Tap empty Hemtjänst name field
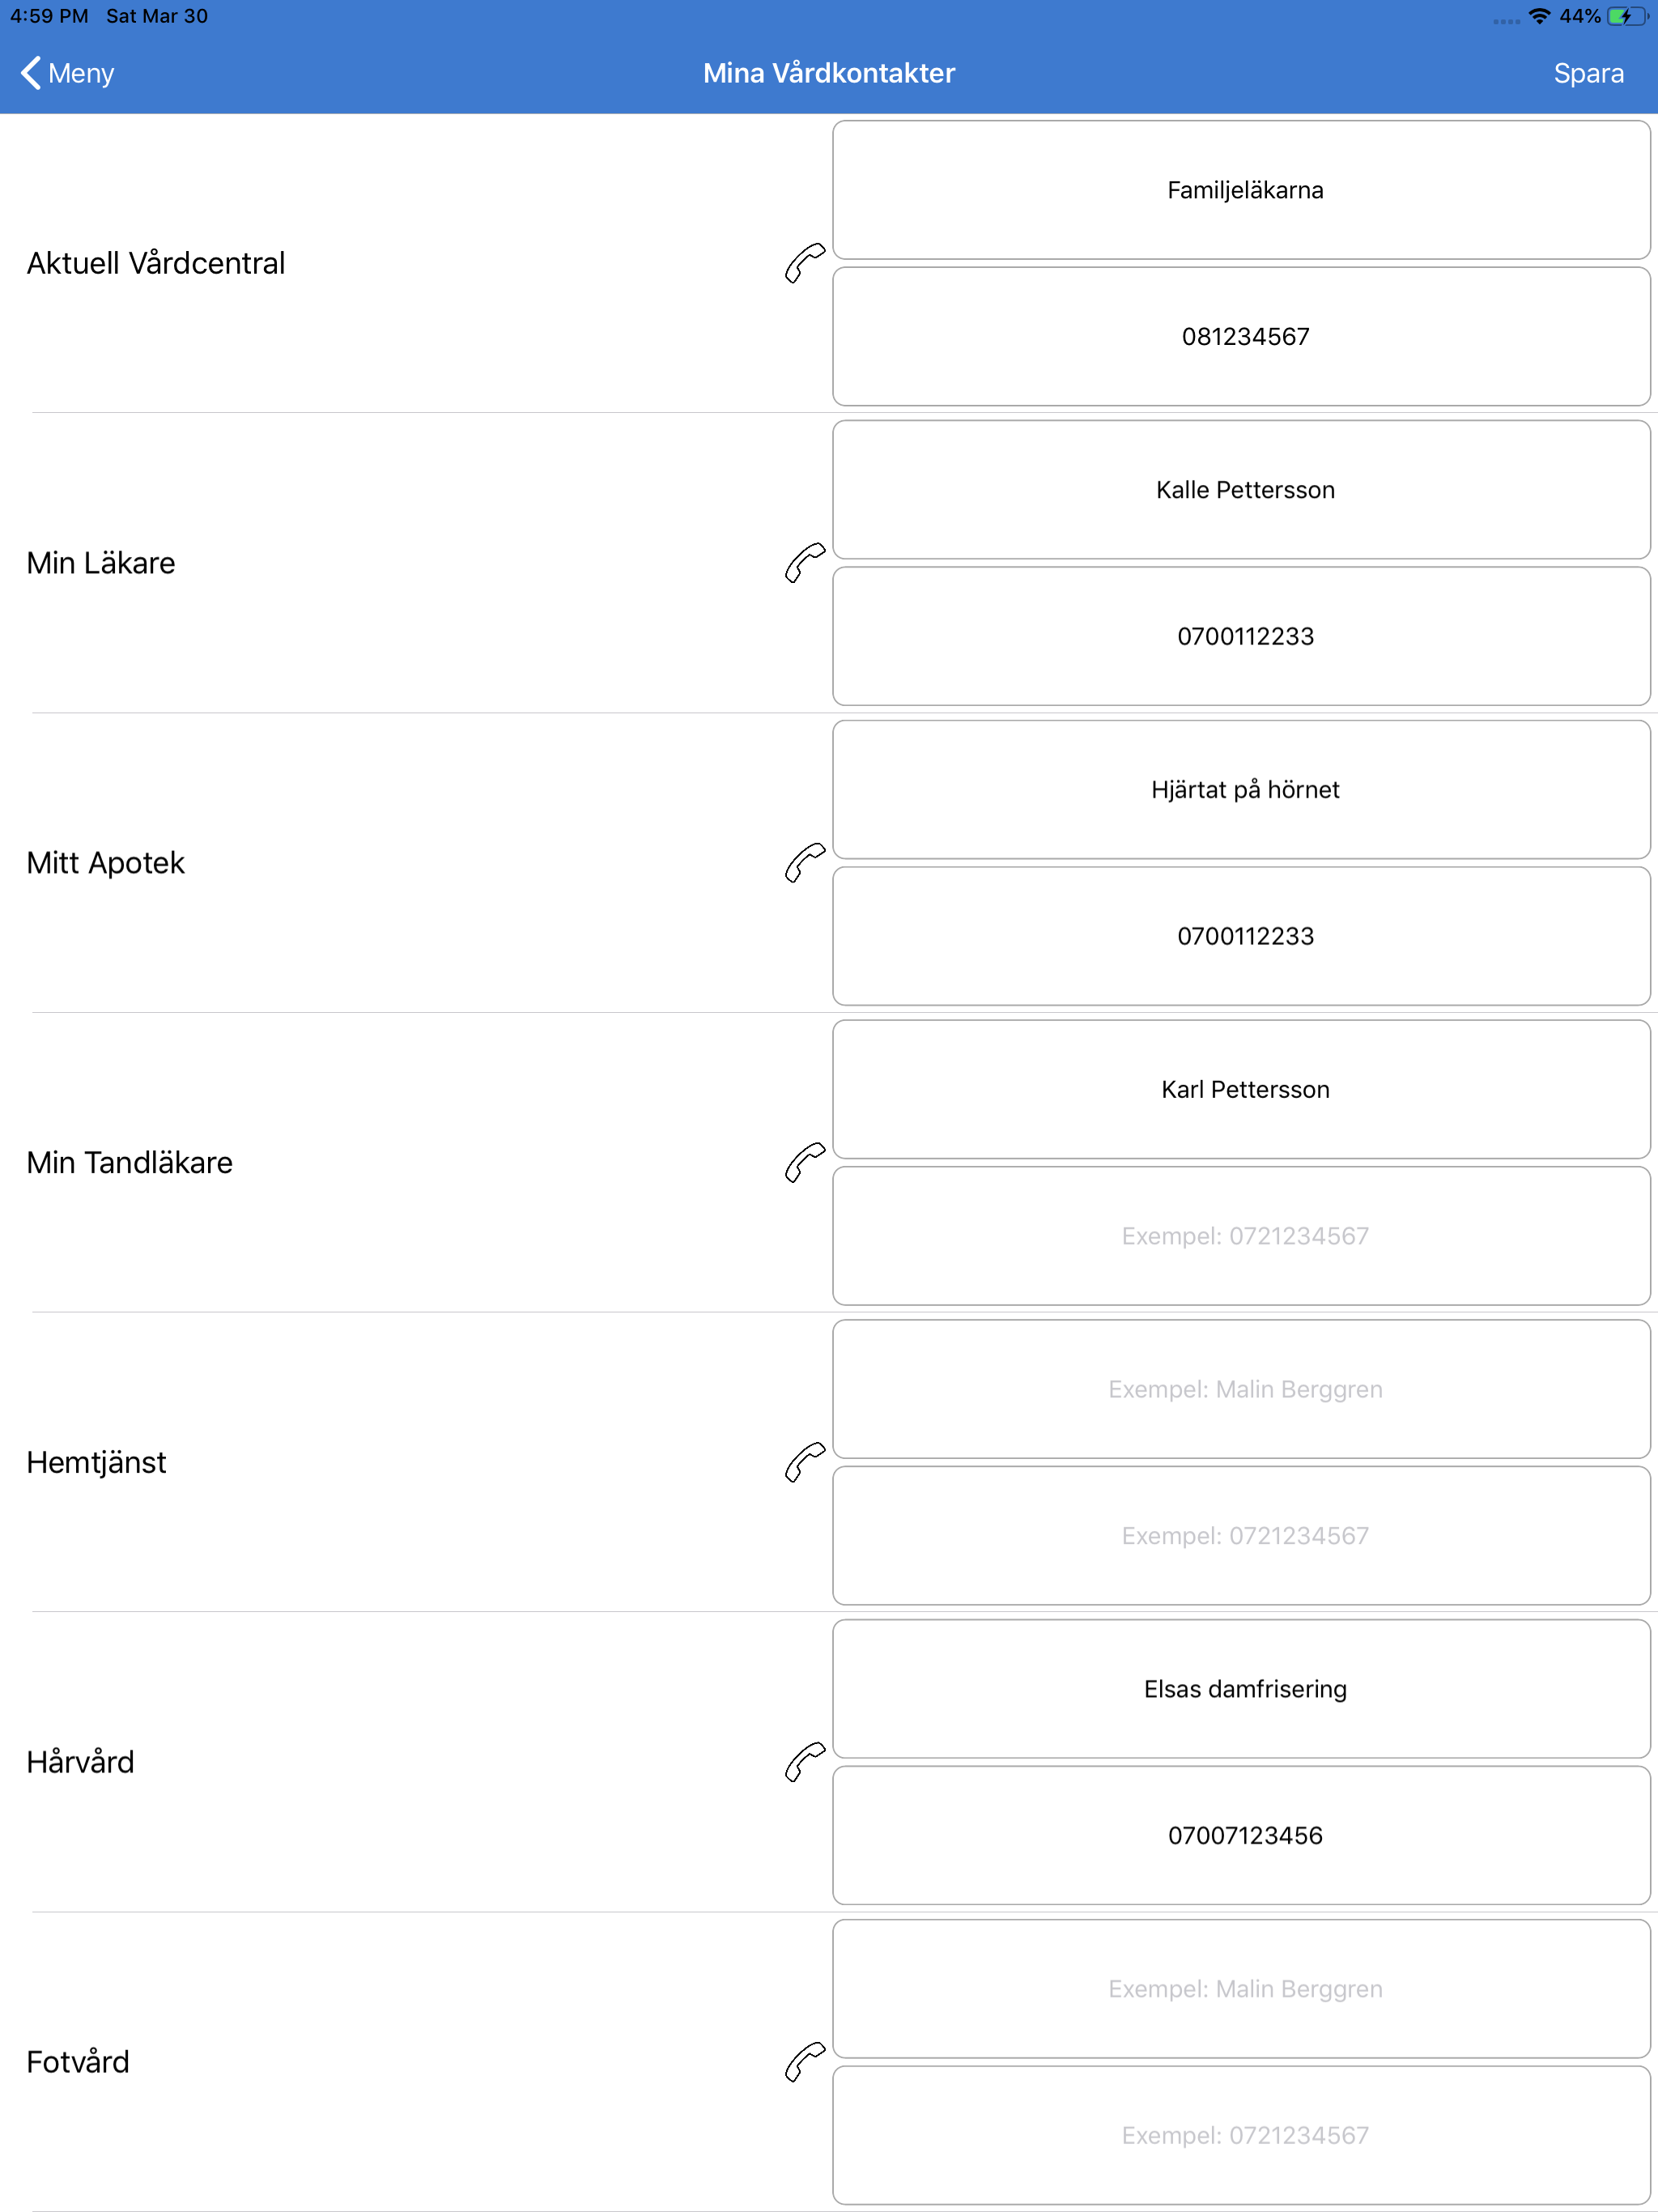The height and width of the screenshot is (2212, 1658). 1241,1389
